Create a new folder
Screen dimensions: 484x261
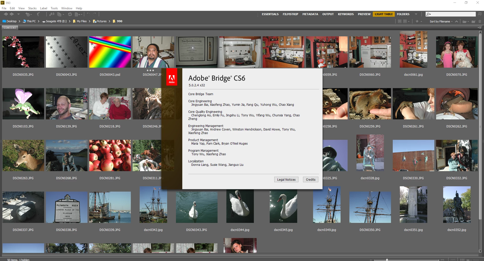[473, 21]
